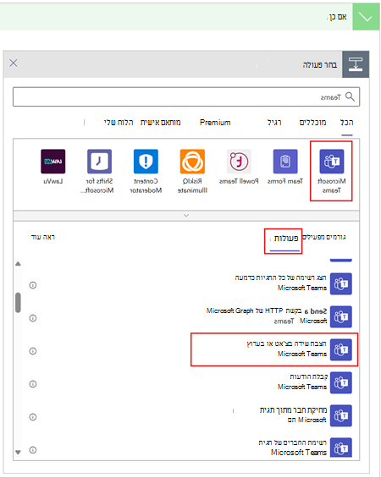Show info for 'קבלת הודעות' action
Viewport: 381px width, 478px height.
33,384
